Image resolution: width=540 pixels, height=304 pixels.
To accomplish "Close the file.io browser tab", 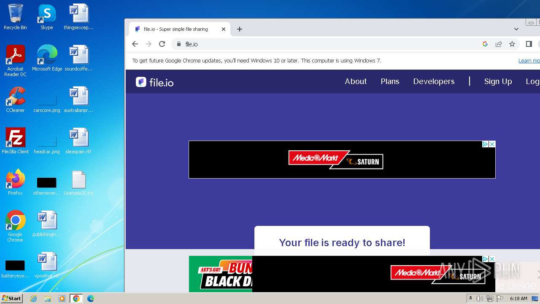I will 224,29.
